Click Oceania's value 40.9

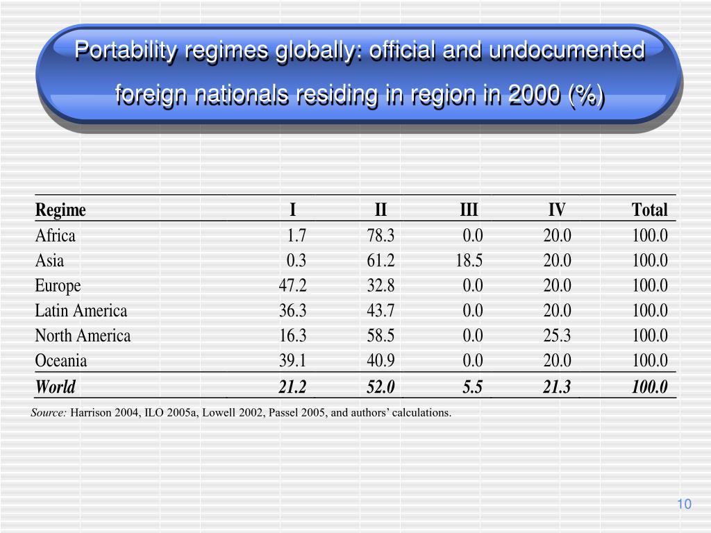point(380,360)
